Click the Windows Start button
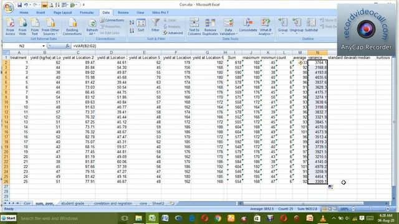Viewport: 399px width, 224px height. 9,218
